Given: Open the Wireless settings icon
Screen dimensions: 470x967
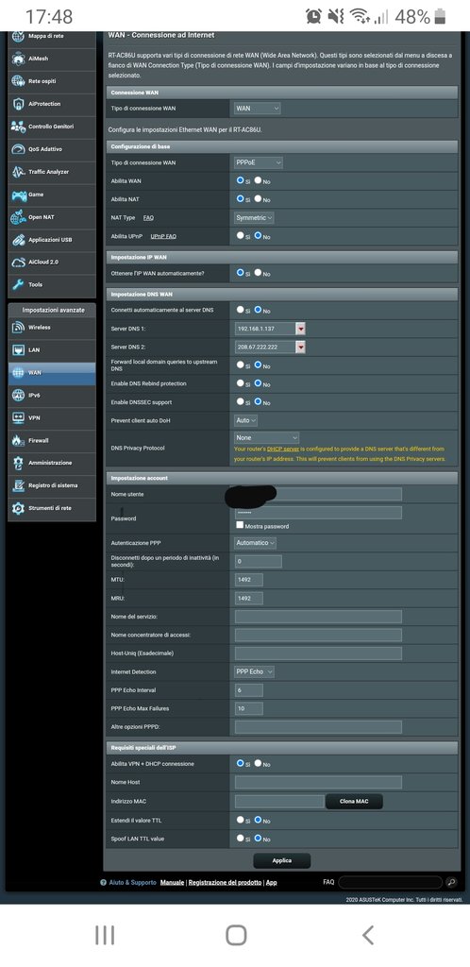Looking at the screenshot, I should pyautogui.click(x=18, y=328).
